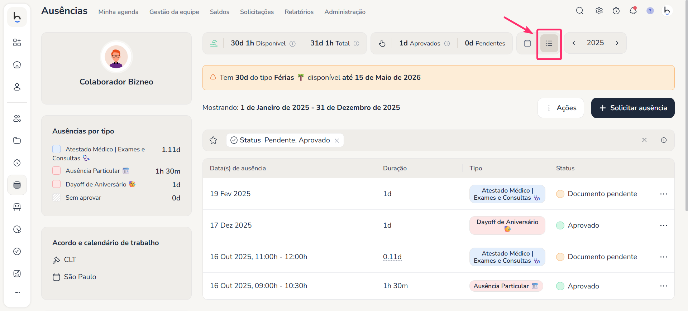688x311 pixels.
Task: Go to Gestão da equipe tab
Action: click(x=174, y=12)
